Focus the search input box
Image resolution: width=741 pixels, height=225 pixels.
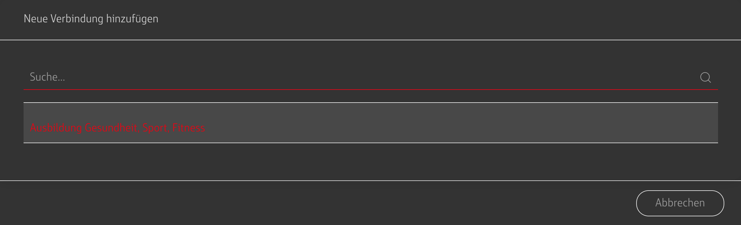357,77
